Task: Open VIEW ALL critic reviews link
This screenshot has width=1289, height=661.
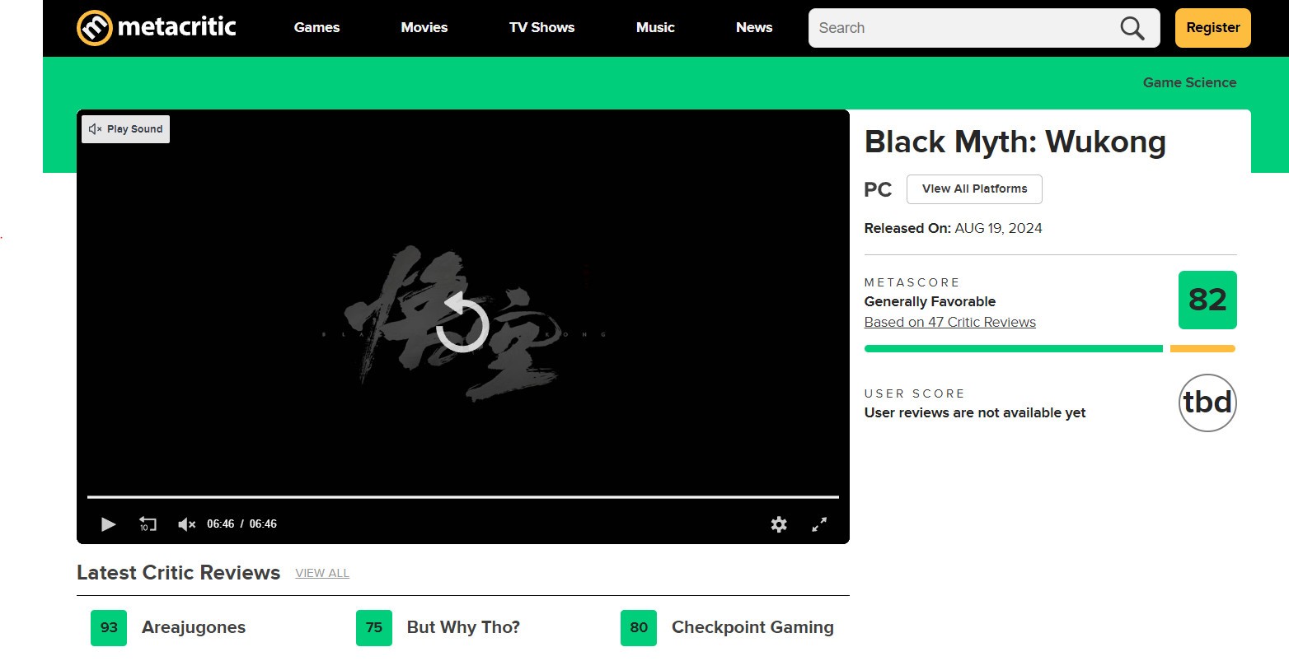Action: (322, 574)
